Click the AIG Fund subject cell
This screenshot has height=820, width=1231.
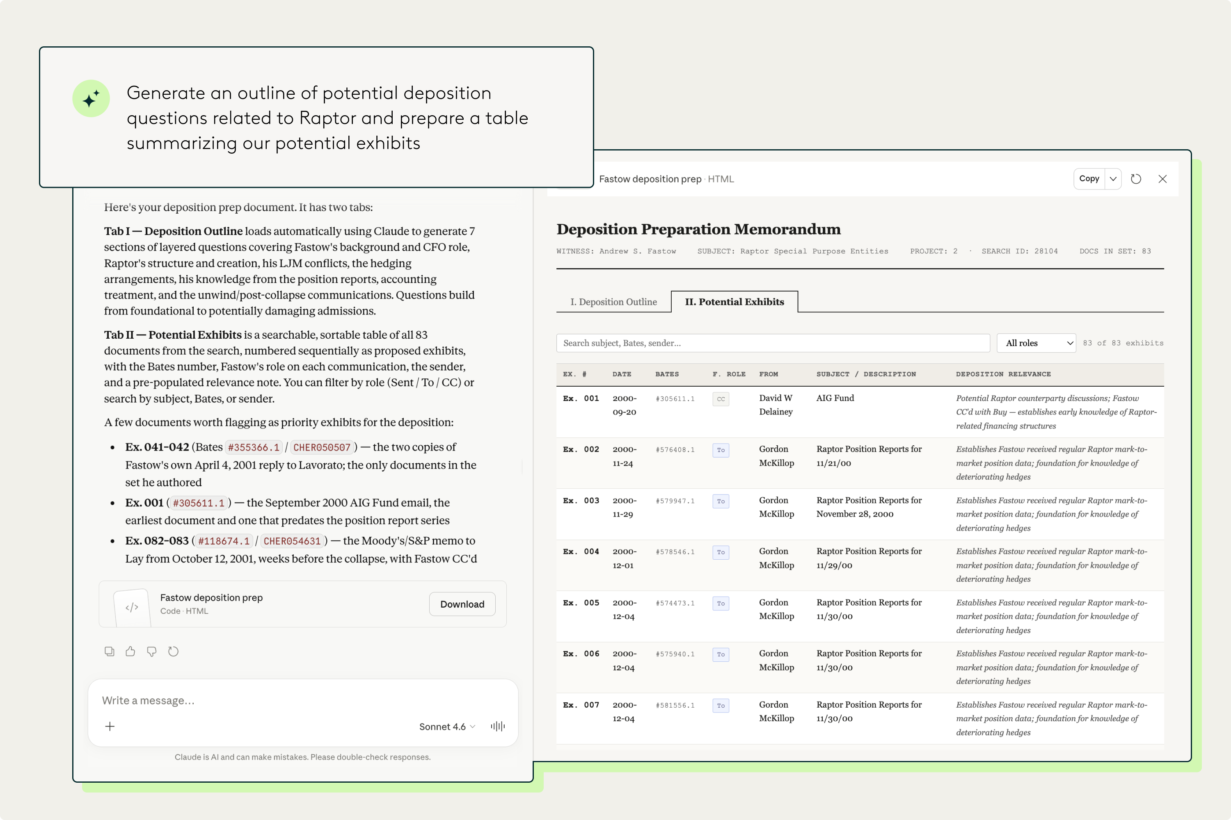(x=835, y=398)
